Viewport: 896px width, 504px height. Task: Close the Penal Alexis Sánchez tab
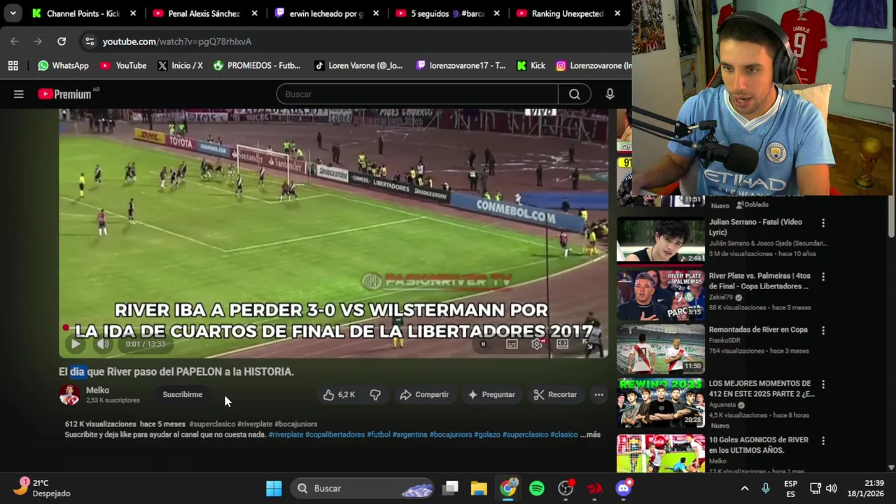[x=255, y=13]
